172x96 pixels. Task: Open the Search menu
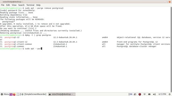click(x=21, y=5)
